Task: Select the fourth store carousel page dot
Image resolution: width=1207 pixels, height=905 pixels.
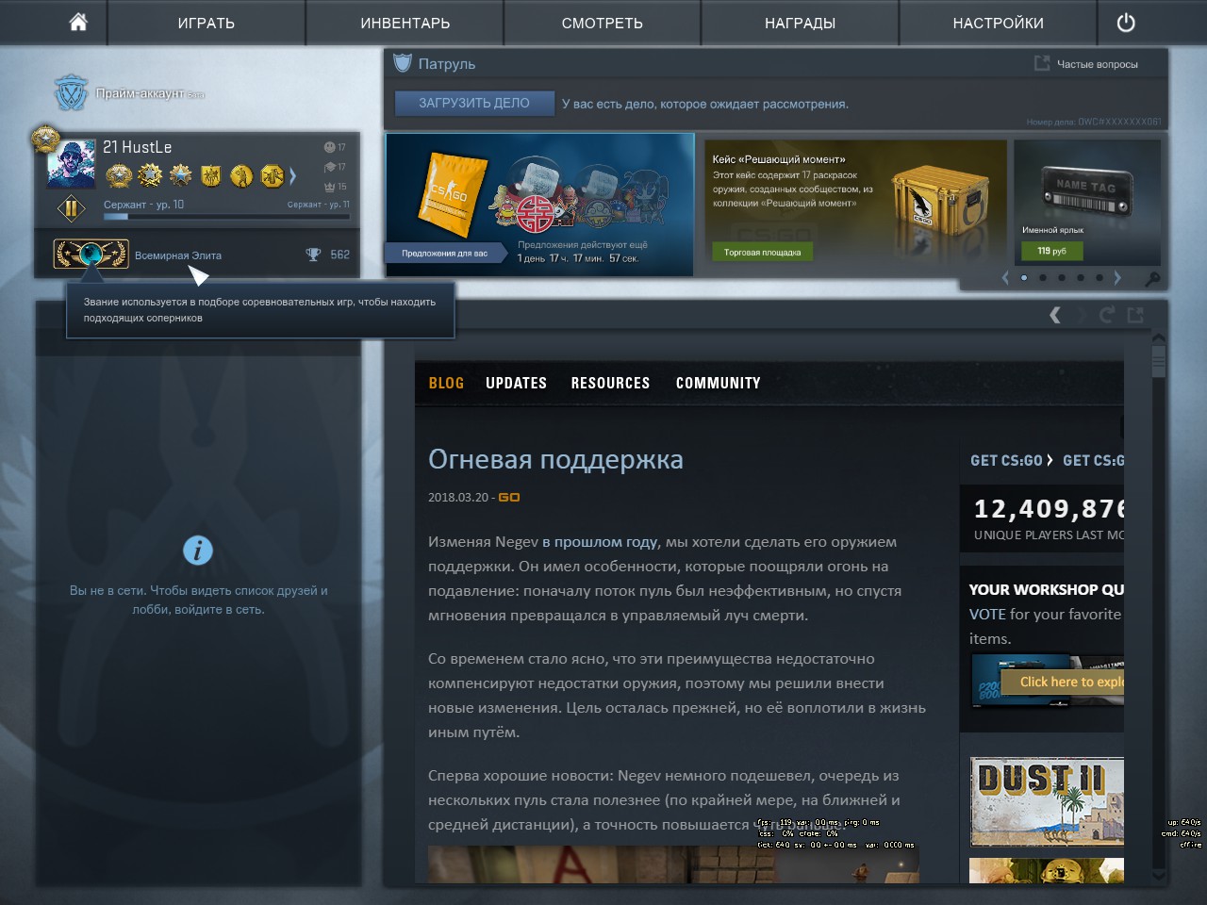Action: coord(1081,278)
